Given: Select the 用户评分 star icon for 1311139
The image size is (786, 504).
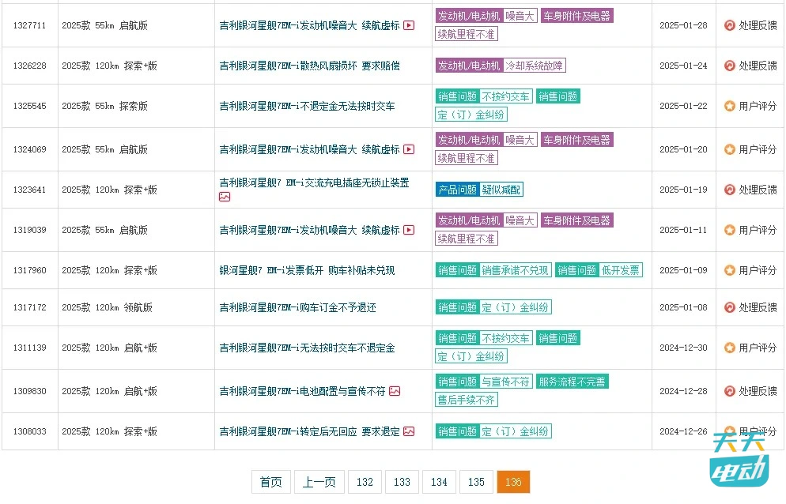Looking at the screenshot, I should pyautogui.click(x=729, y=348).
